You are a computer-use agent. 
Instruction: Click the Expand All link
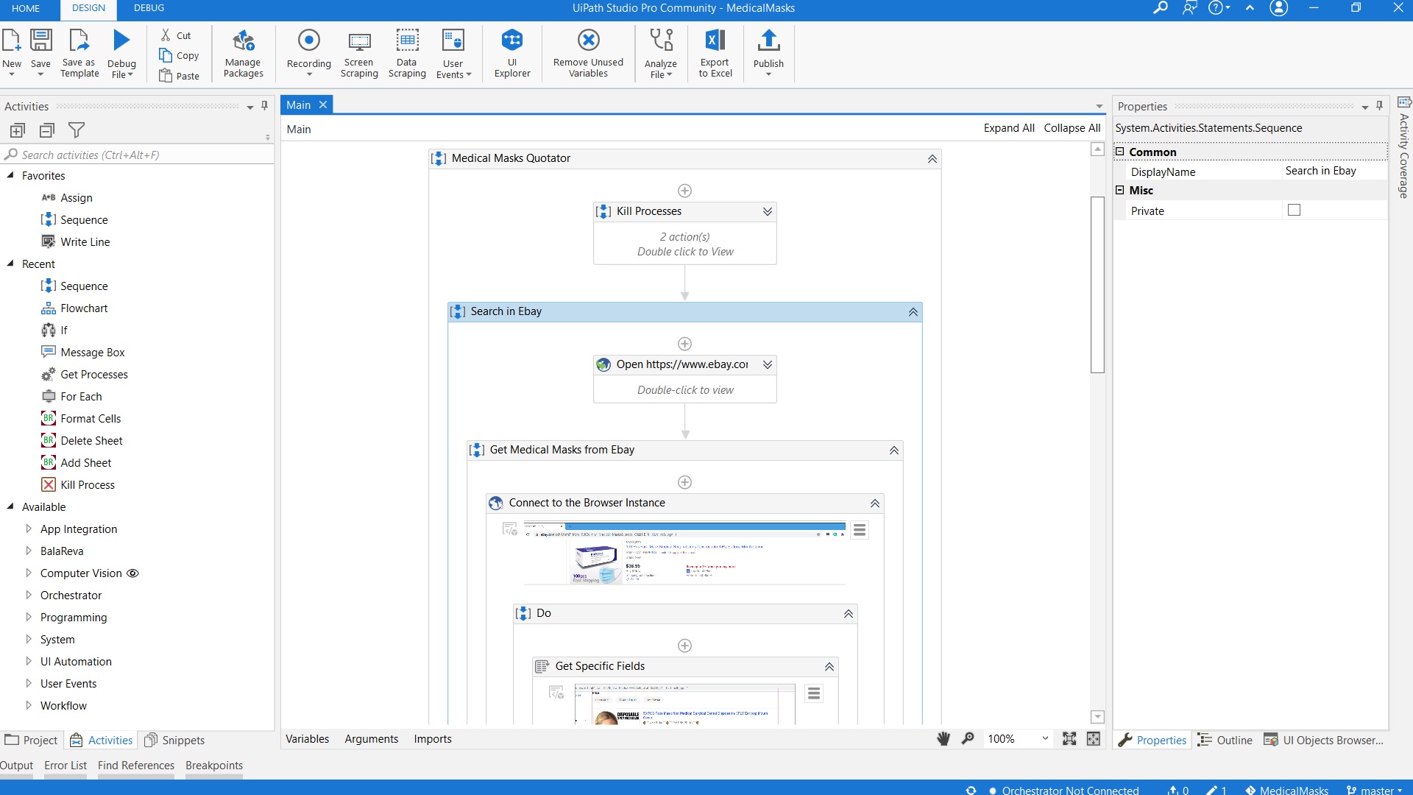tap(1009, 127)
